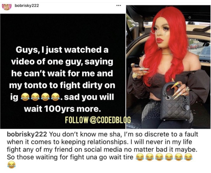Click the FOLLOW @CODEDBLOG watermark text
The width and height of the screenshot is (211, 173).
[x=98, y=120]
